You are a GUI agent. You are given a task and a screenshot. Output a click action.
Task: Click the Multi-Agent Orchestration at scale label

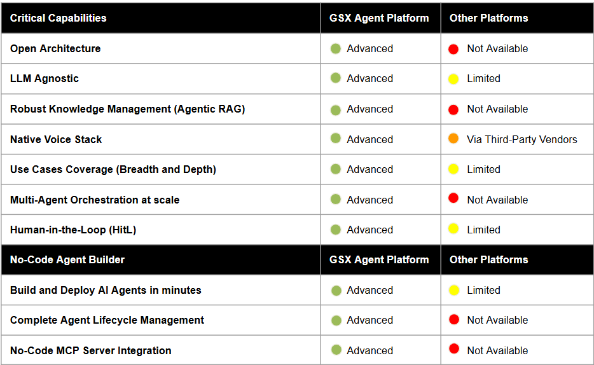tap(95, 200)
